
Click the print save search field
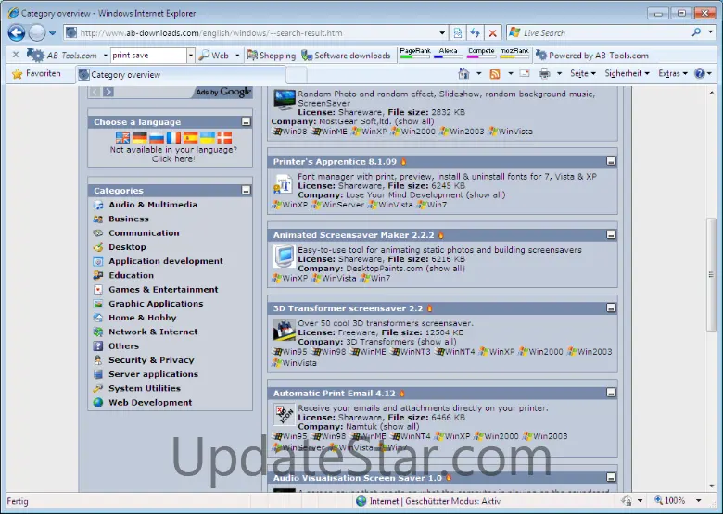pyautogui.click(x=148, y=56)
